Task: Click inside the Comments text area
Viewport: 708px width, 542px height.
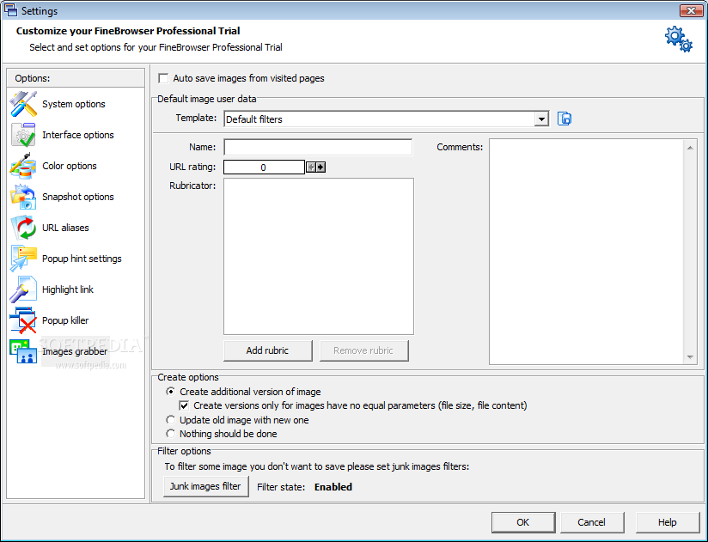Action: [587, 252]
